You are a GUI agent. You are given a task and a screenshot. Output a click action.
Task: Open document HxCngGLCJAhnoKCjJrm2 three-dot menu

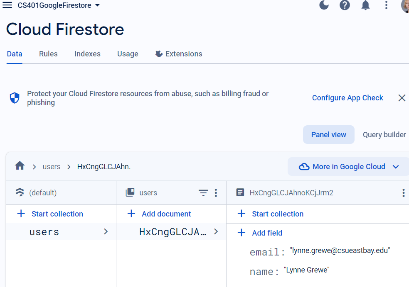tap(403, 193)
